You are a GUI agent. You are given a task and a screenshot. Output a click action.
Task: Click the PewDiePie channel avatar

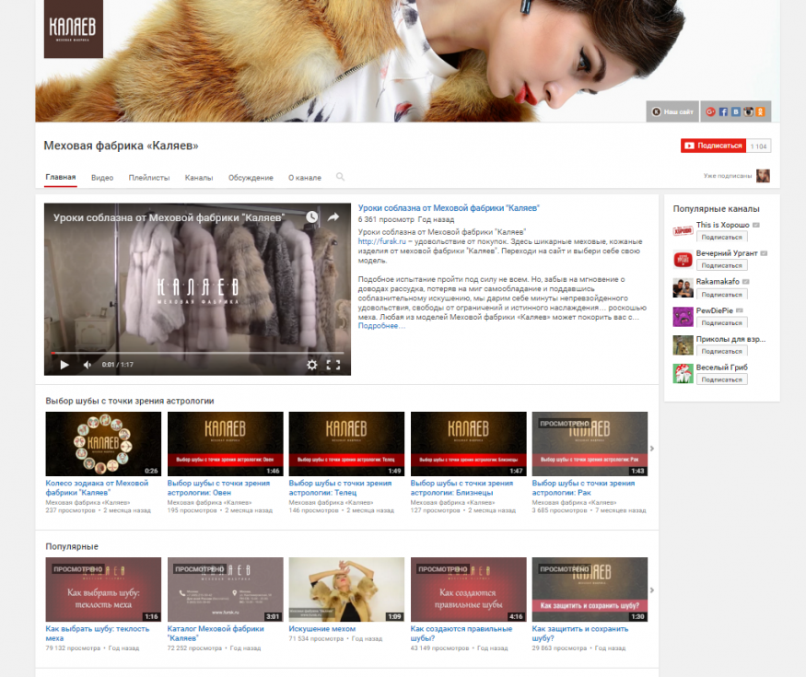[x=683, y=316]
